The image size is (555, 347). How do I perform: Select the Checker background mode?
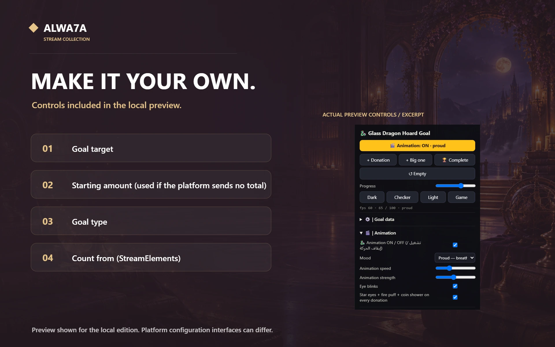pos(402,197)
